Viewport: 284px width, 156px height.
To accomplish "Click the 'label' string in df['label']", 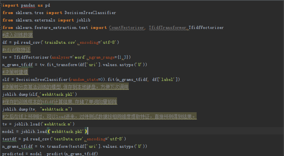I will tap(168, 79).
